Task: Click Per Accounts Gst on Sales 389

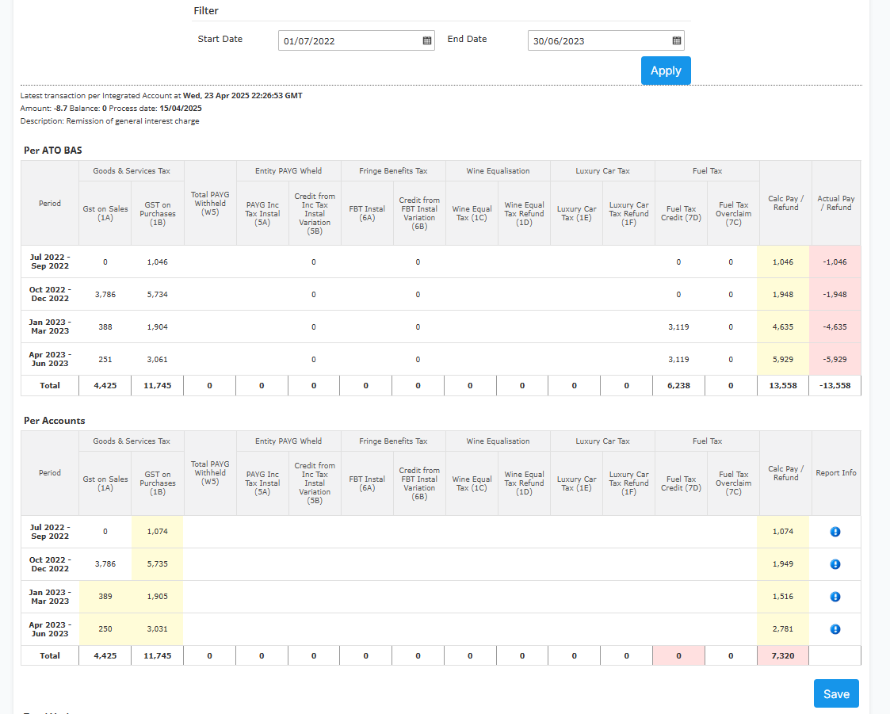Action: coord(105,597)
